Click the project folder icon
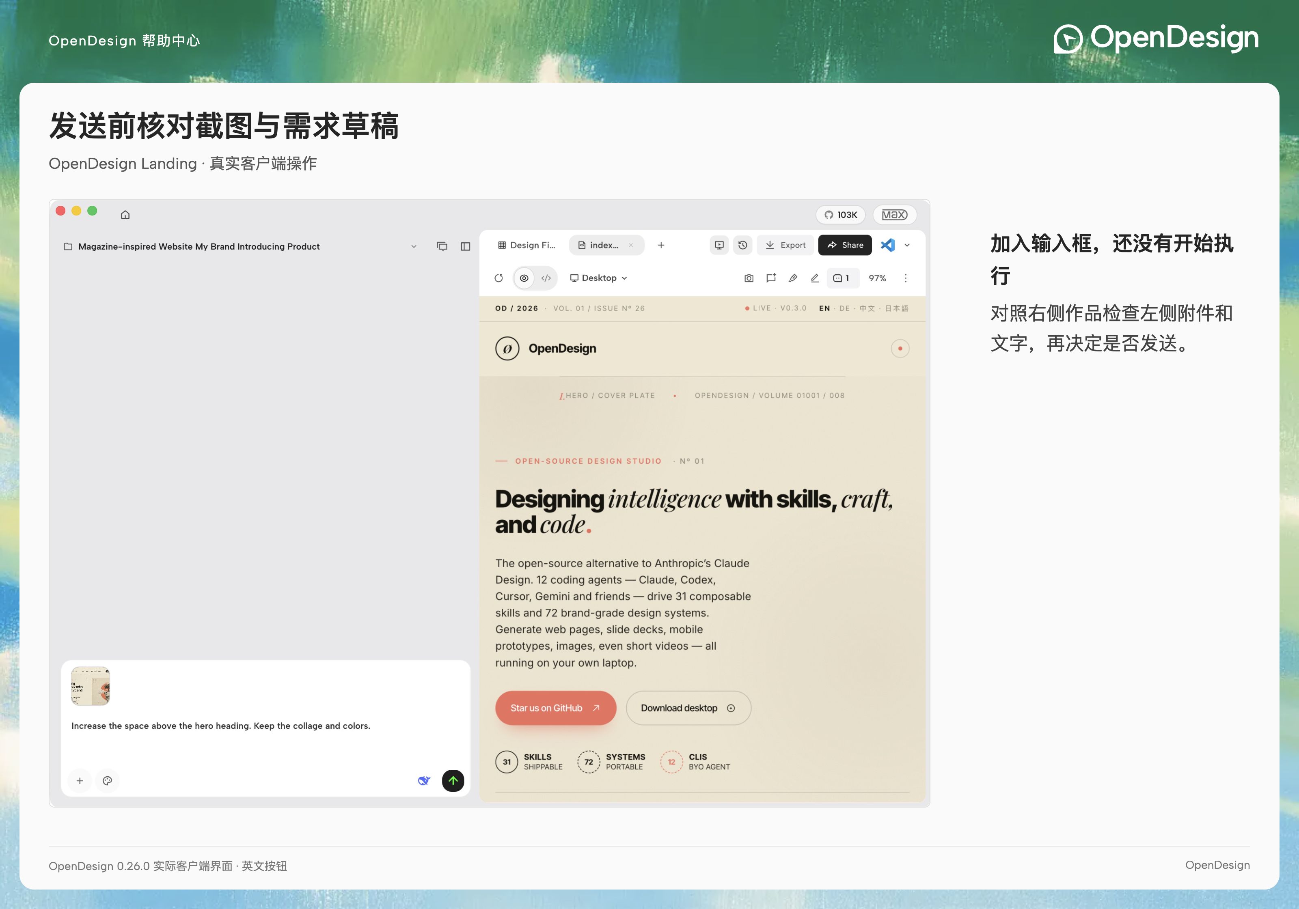Viewport: 1299px width, 909px height. [x=68, y=246]
